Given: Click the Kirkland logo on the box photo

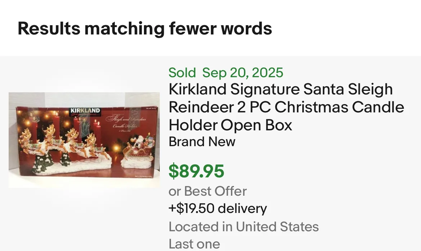Looking at the screenshot, I should coord(85,111).
